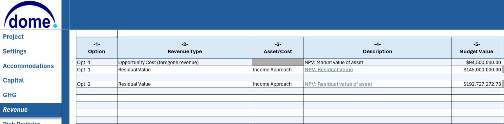Image resolution: width=504 pixels, height=124 pixels.
Task: Open the Project section
Action: tap(13, 37)
